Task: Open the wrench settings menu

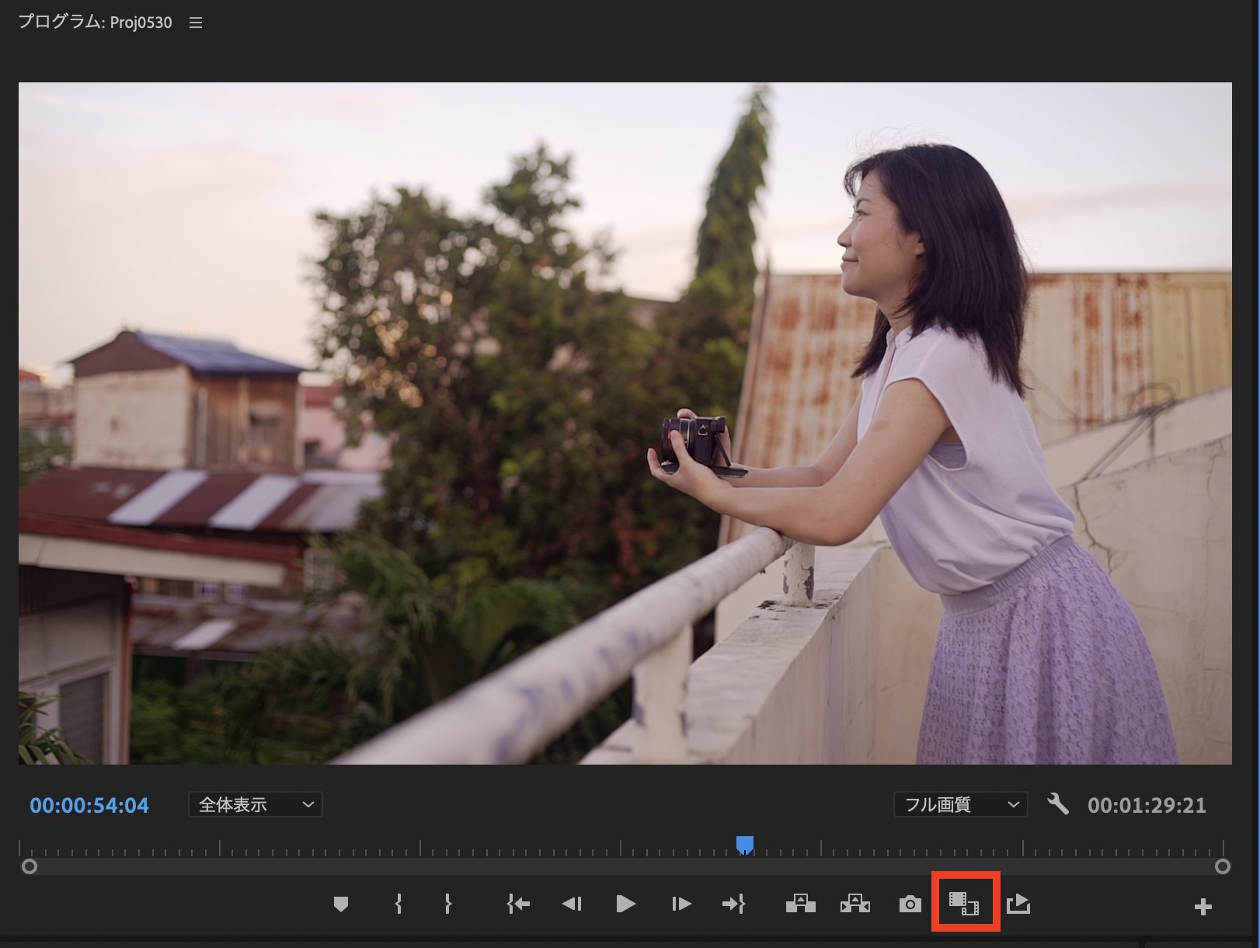Action: click(x=1057, y=803)
